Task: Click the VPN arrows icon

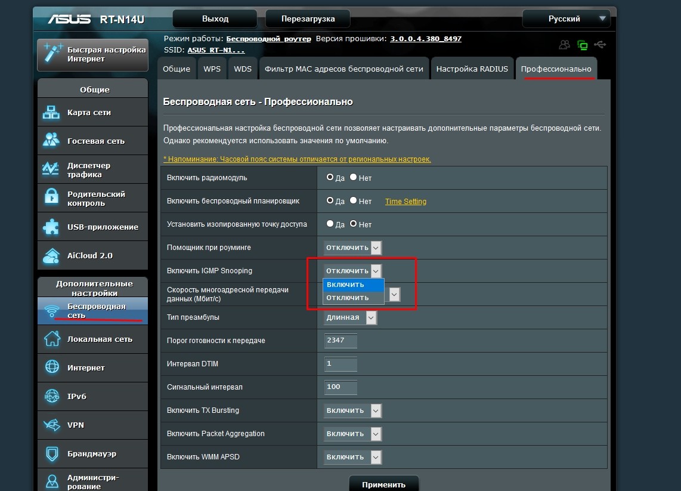Action: (52, 425)
